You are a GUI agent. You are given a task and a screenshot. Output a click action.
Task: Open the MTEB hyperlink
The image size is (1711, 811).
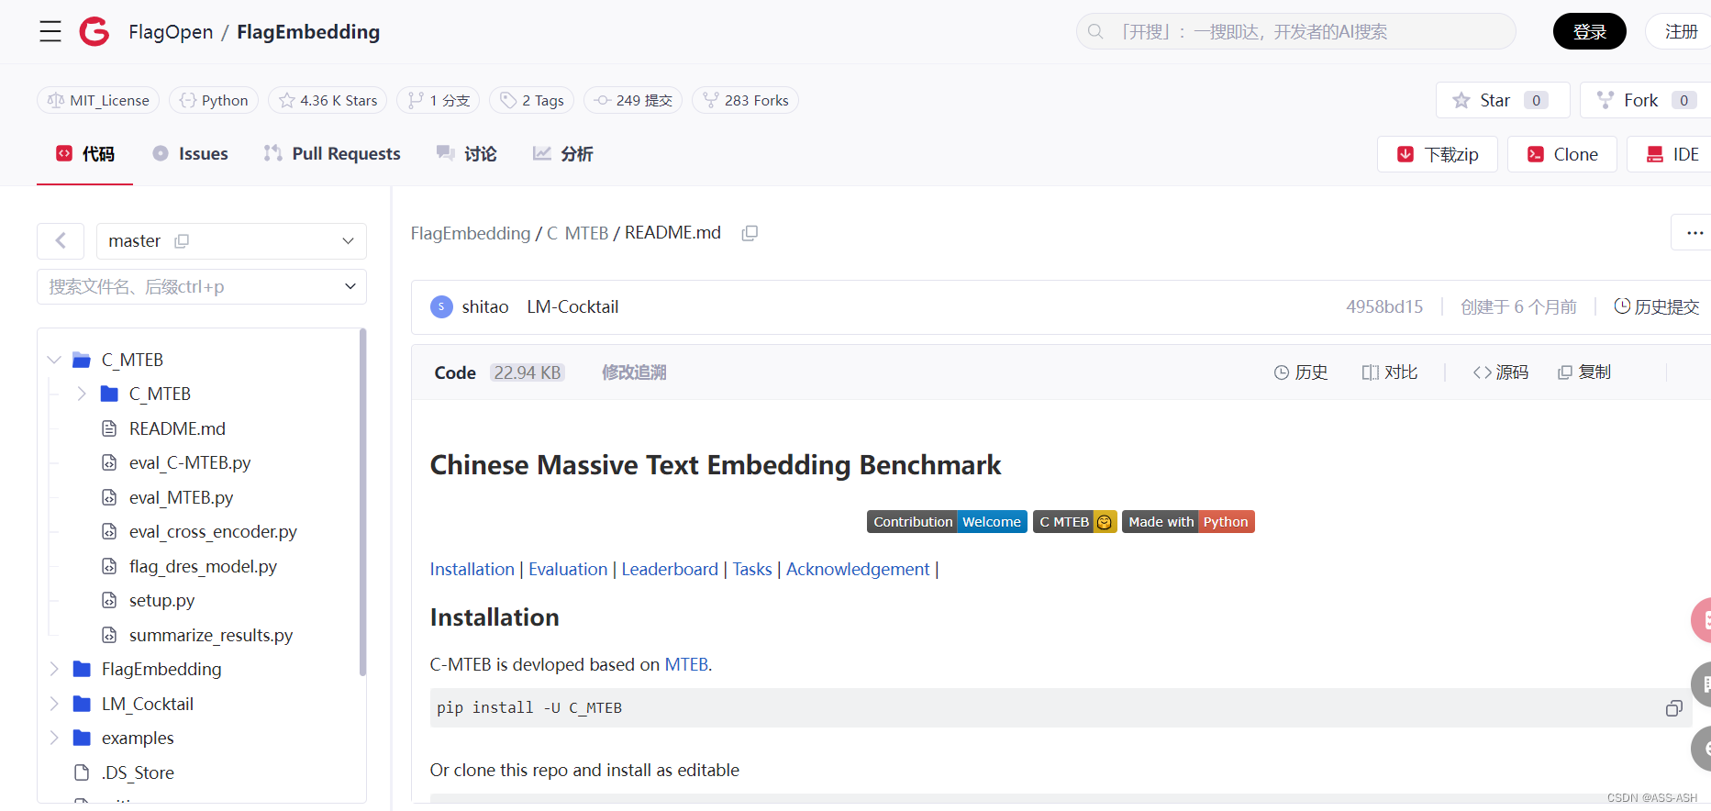[x=686, y=665]
